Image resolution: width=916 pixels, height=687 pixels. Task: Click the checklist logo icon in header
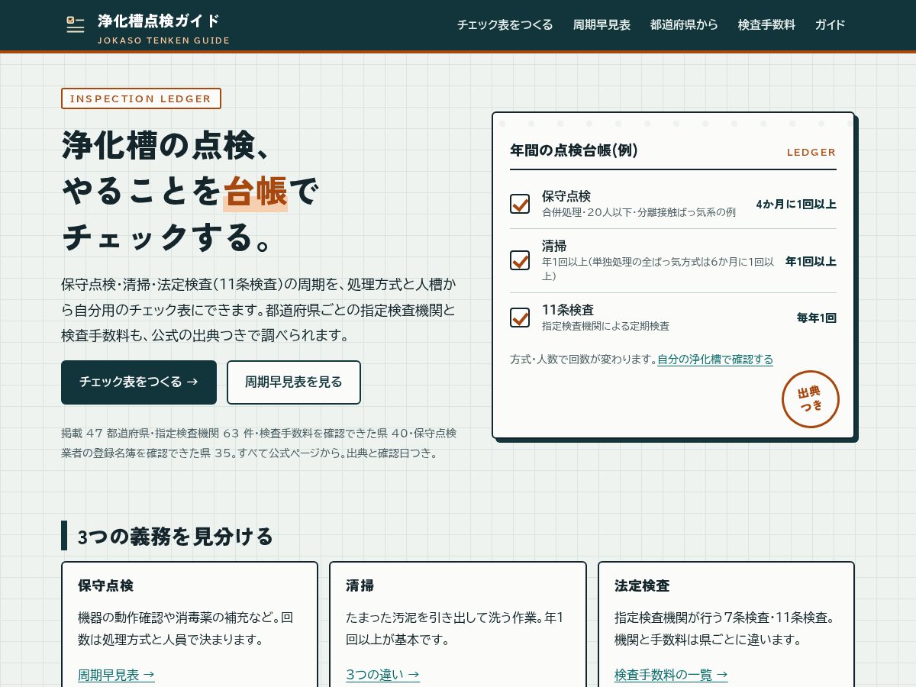click(76, 25)
